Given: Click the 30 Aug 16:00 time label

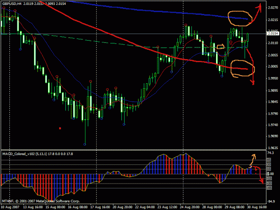Looking at the screenshot, I should click(x=257, y=207).
